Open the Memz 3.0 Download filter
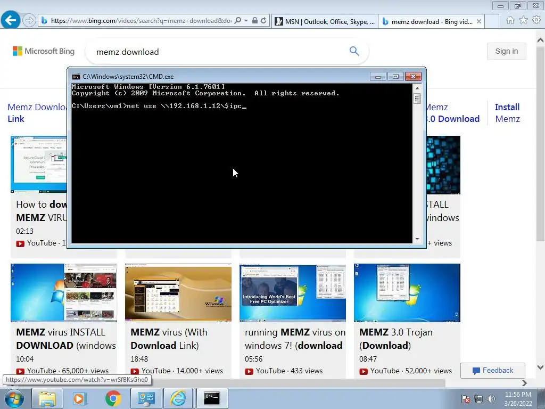Screen dimensions: 545x409 point(453,113)
